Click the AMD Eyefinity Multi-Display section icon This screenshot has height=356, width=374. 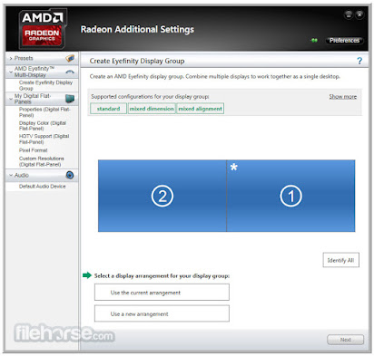[70, 72]
